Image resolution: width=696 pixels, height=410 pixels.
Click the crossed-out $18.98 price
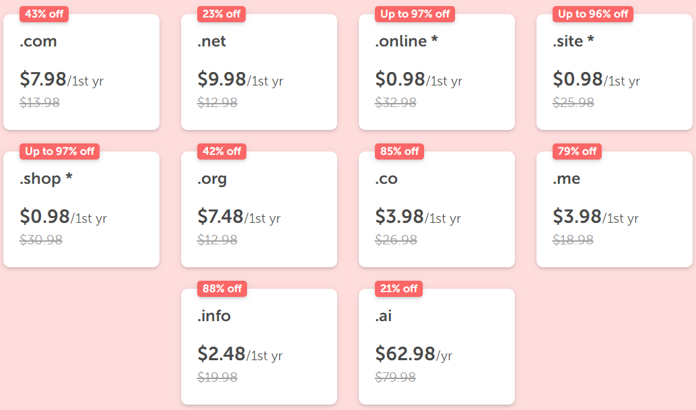tap(573, 240)
